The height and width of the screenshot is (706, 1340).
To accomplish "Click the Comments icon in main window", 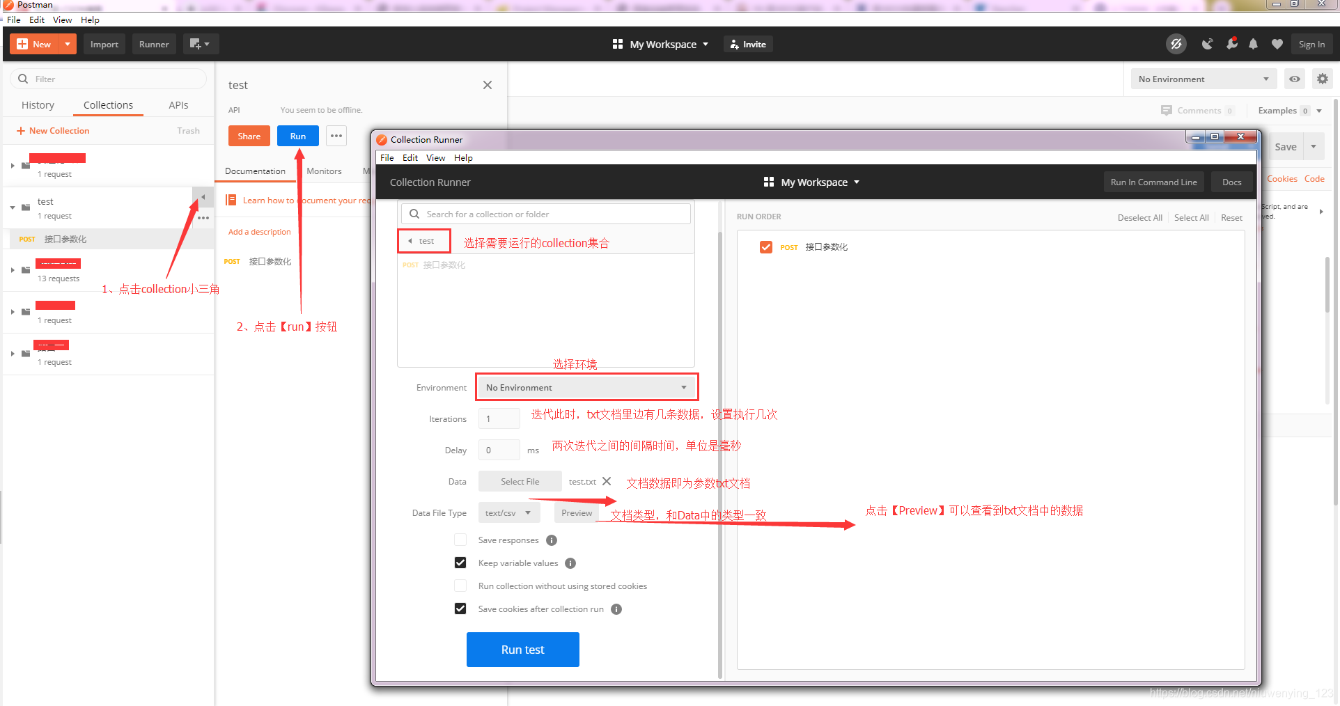I will [1167, 111].
